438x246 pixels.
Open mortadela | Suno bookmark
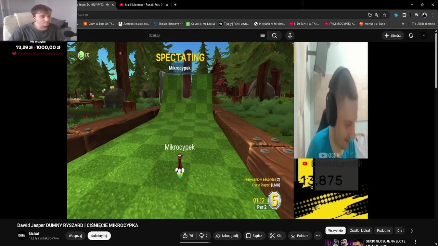(x=372, y=24)
